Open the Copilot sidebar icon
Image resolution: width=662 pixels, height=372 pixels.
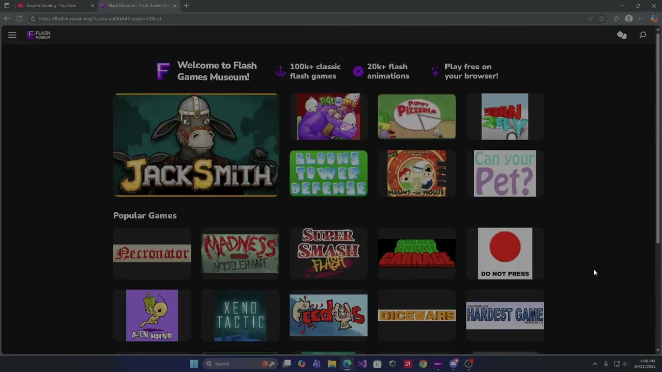coord(654,19)
